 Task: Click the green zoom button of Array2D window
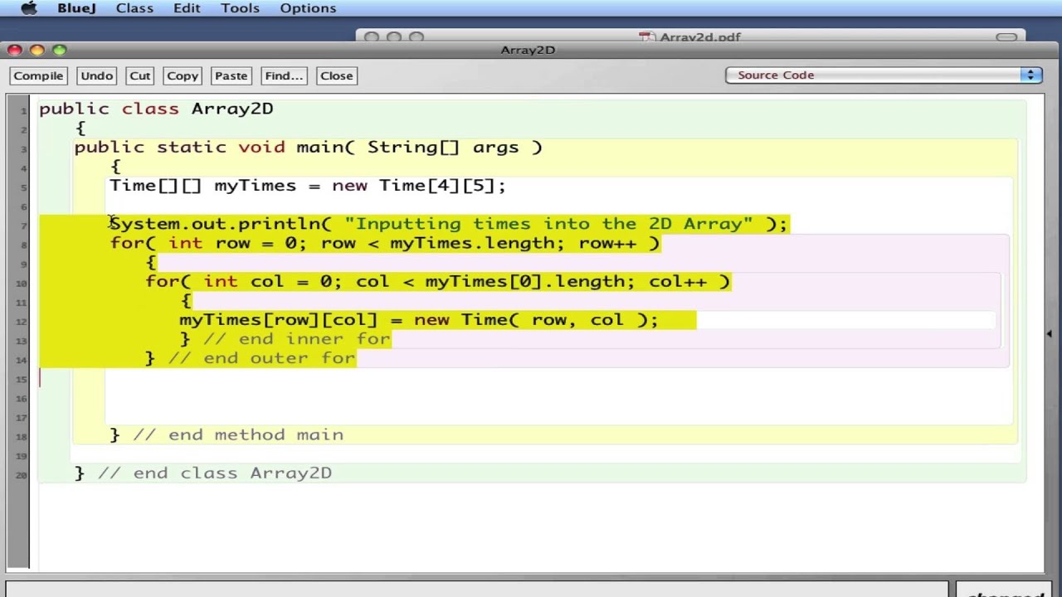tap(59, 50)
